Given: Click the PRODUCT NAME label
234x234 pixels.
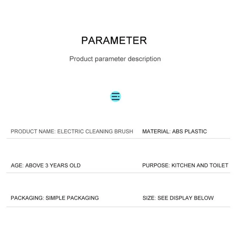Looking at the screenshot, I should coord(33,131).
